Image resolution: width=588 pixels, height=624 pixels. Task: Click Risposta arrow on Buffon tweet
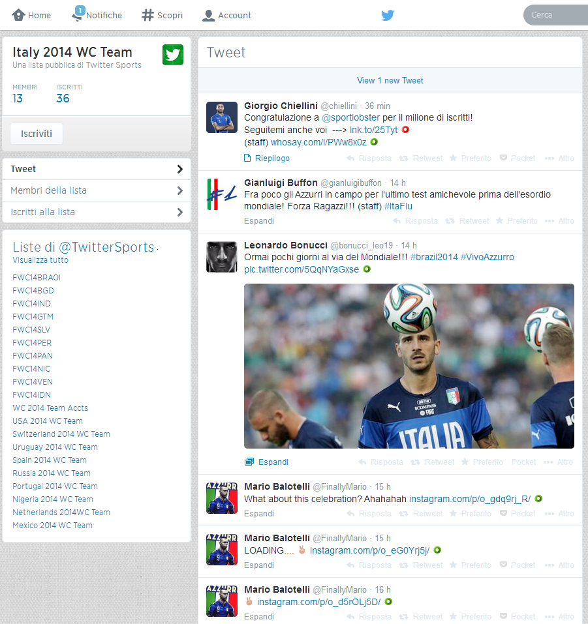point(397,220)
